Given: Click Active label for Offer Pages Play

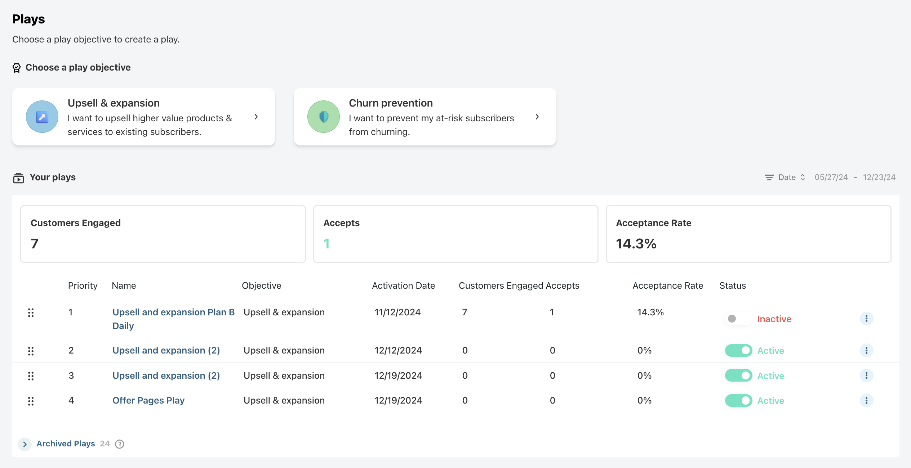Looking at the screenshot, I should point(771,401).
